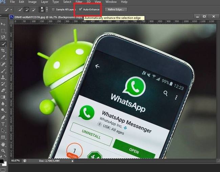Select the Eyedropper tool
Screen dimensions: 220x172
click(3, 57)
